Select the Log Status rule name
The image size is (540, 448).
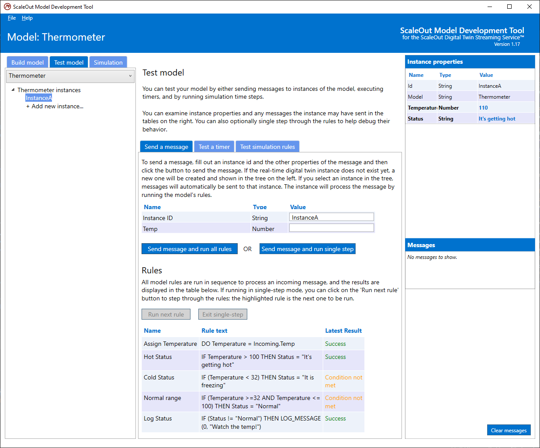pos(158,418)
